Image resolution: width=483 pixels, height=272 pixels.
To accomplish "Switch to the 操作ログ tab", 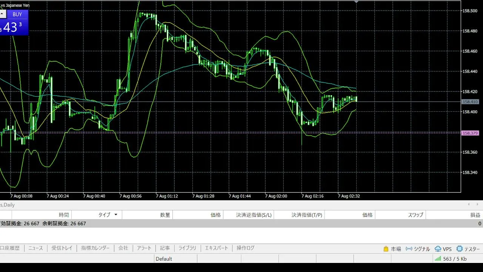I will click(246, 248).
